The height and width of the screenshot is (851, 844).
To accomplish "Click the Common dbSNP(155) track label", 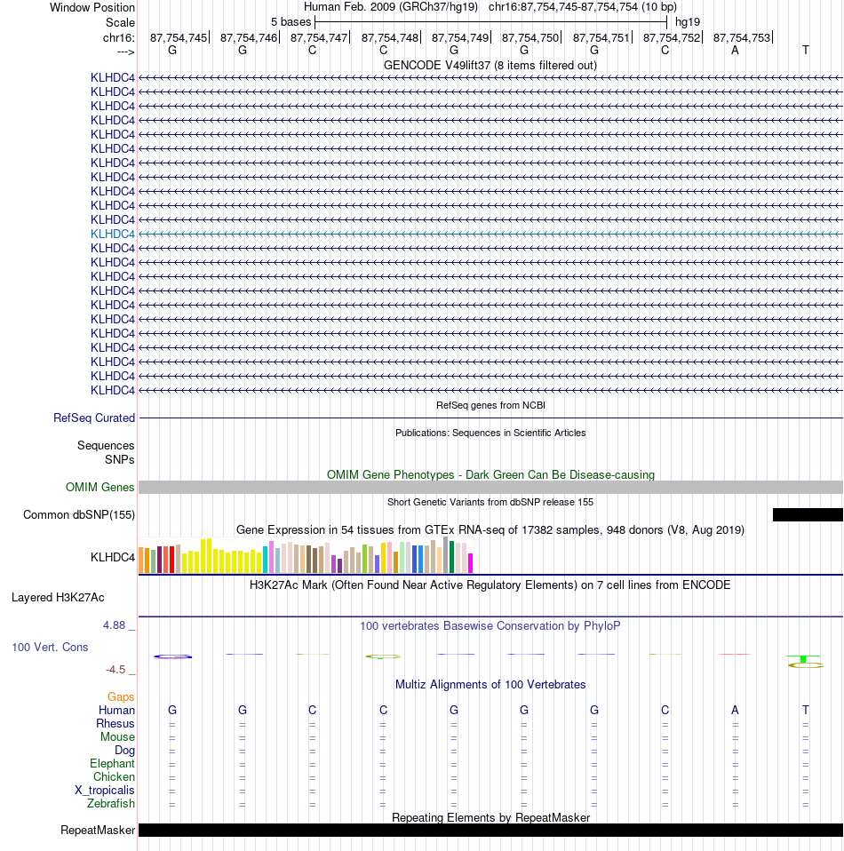I will click(79, 514).
